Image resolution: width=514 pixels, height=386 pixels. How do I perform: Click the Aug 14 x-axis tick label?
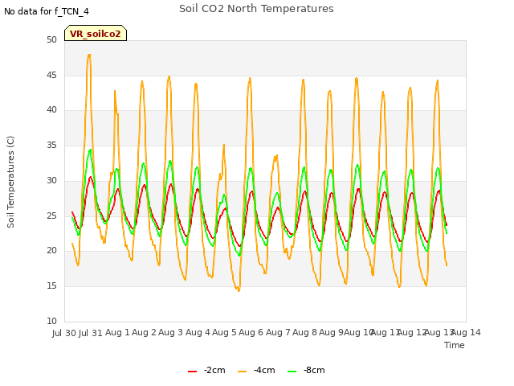tap(466, 332)
